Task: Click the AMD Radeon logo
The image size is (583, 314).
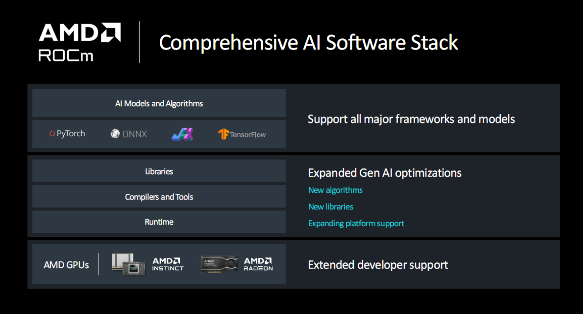Action: pos(258,264)
